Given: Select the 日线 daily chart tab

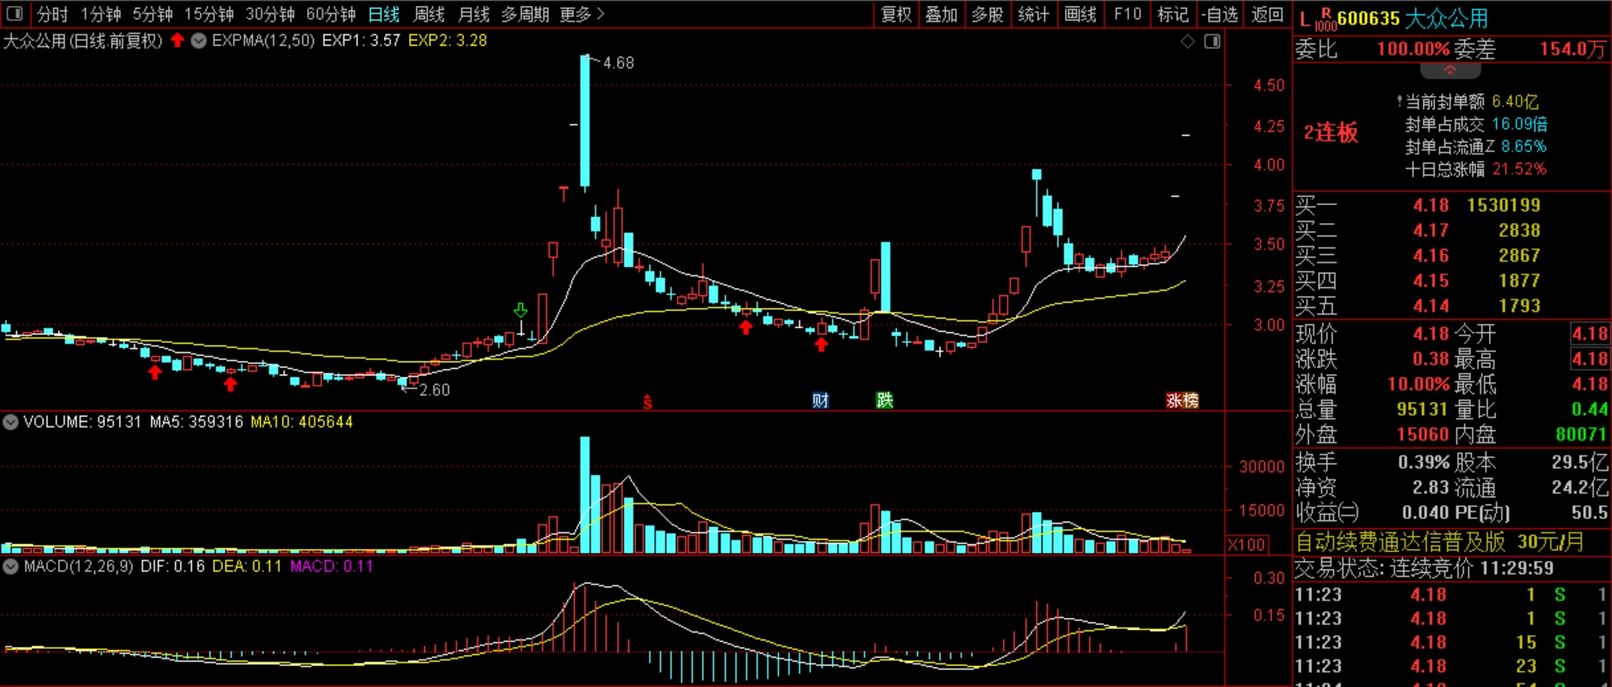Looking at the screenshot, I should pos(384,14).
